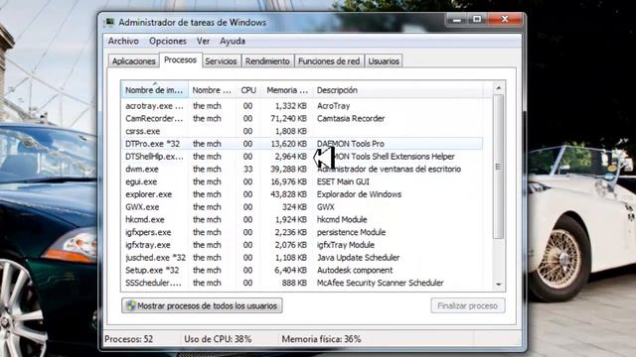Select the igfxpers.exe process

tap(302, 232)
